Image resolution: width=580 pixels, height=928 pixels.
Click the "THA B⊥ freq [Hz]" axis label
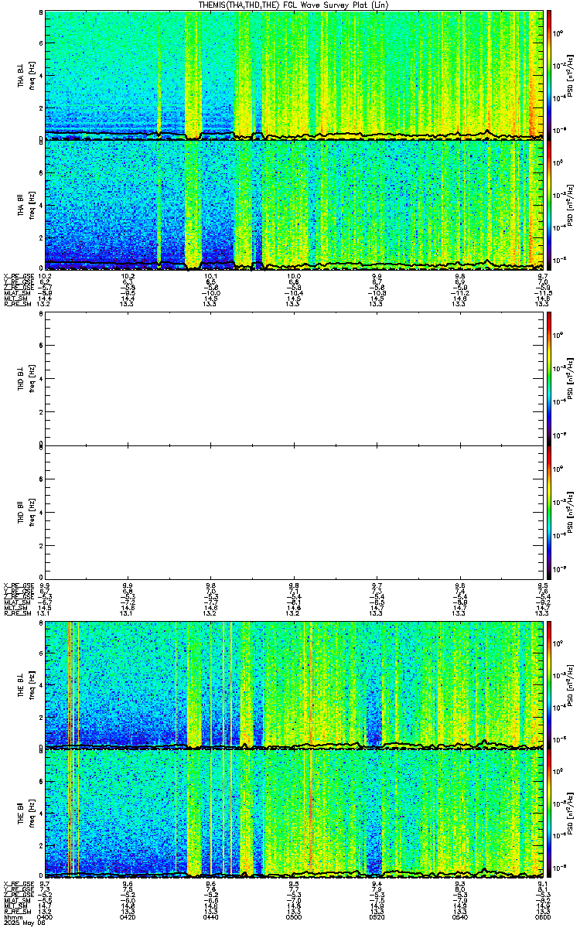(27, 75)
